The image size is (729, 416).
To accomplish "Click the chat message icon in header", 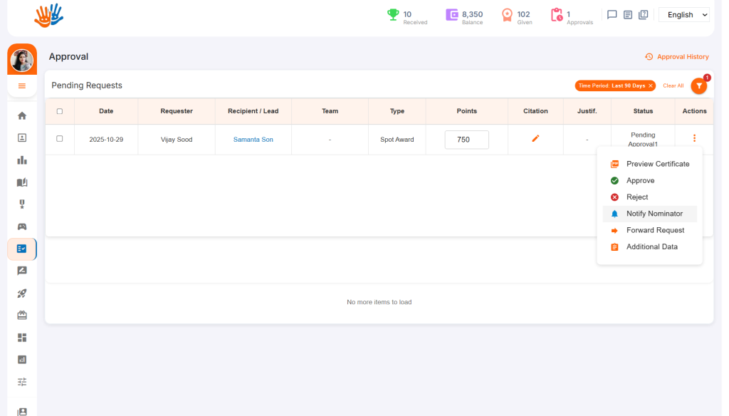I will tap(612, 14).
